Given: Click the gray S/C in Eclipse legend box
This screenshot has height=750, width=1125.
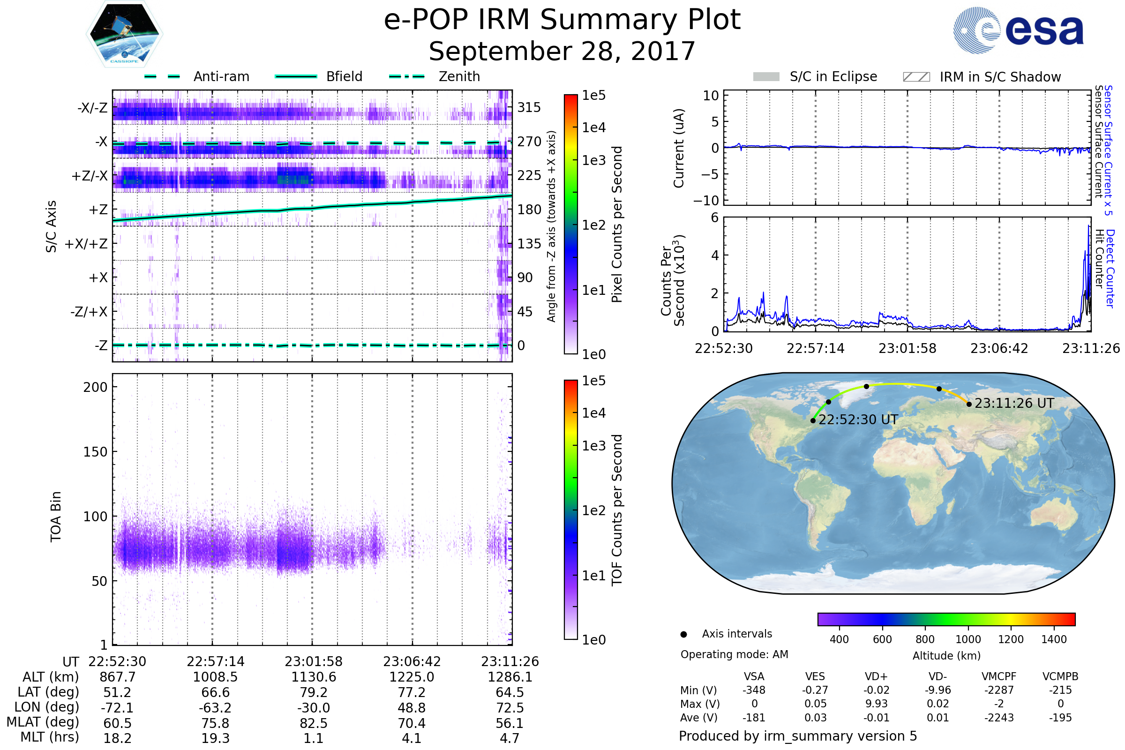Looking at the screenshot, I should pyautogui.click(x=766, y=77).
